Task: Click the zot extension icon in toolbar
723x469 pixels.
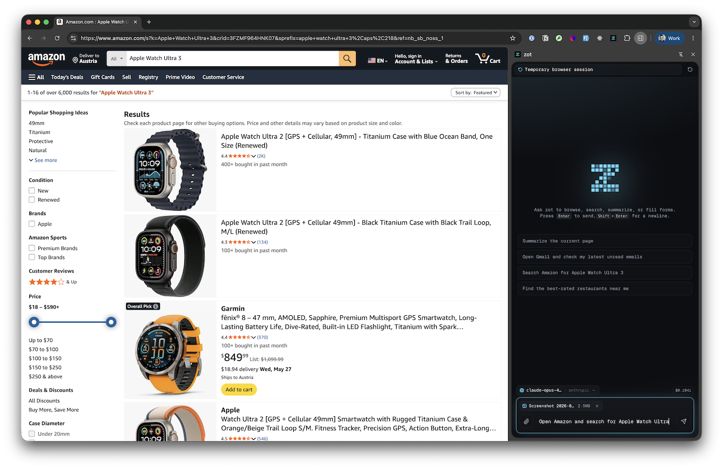Action: [x=613, y=38]
